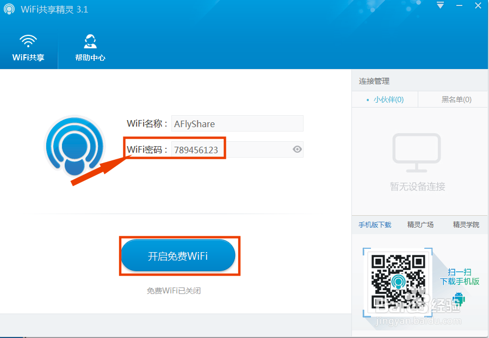Image resolution: width=489 pixels, height=338 pixels.
Task: Minimize the WiFi共享精灵 window
Action: pos(460,5)
